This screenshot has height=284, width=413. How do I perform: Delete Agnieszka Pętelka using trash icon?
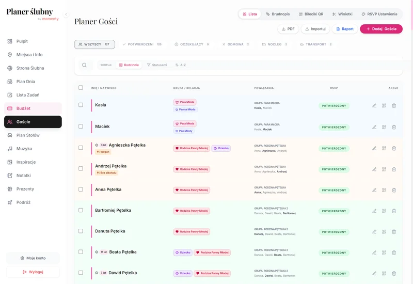click(x=394, y=148)
